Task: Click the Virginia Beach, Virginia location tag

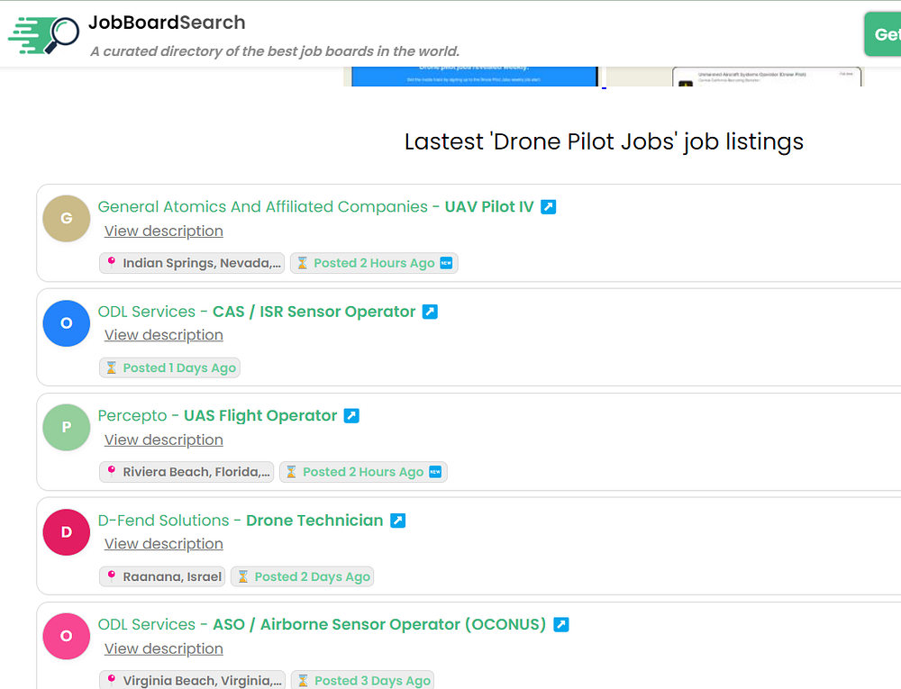Action: point(192,680)
